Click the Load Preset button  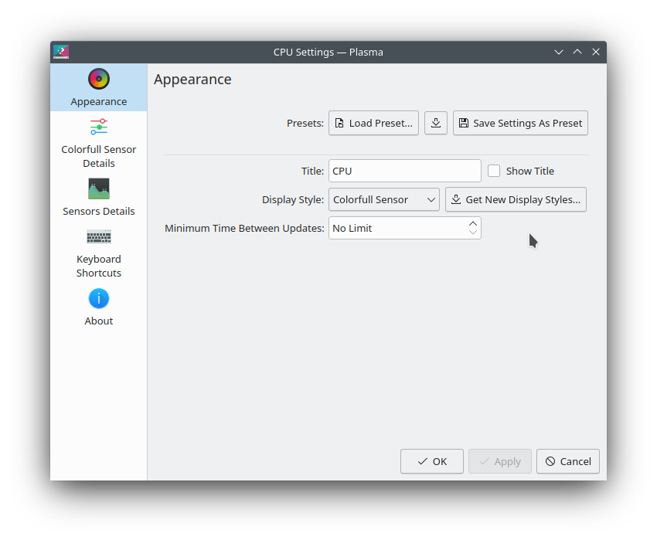(x=373, y=123)
